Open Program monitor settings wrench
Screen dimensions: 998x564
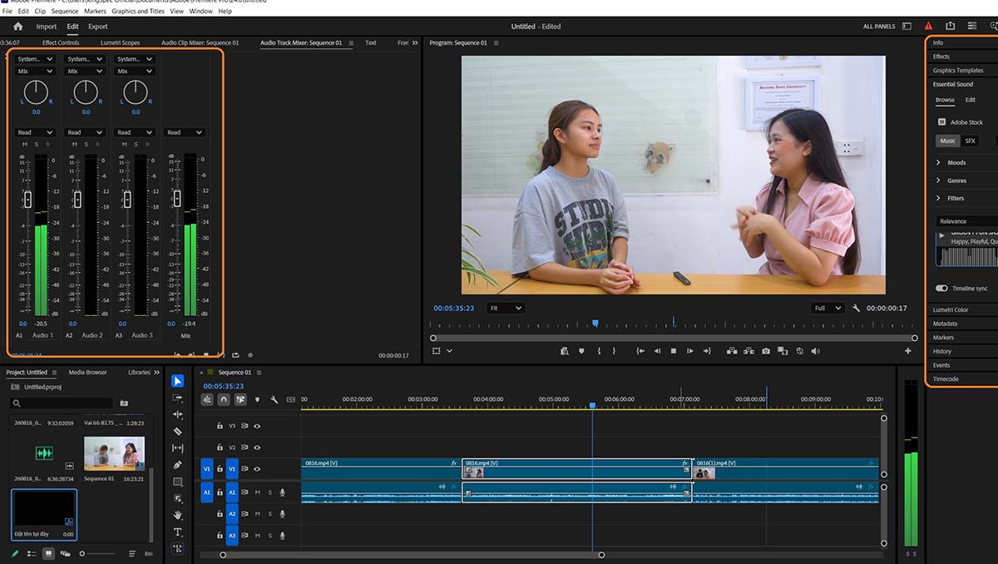click(x=857, y=308)
